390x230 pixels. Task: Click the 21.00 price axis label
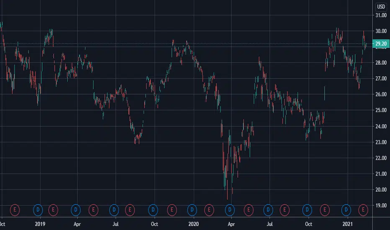(381, 174)
